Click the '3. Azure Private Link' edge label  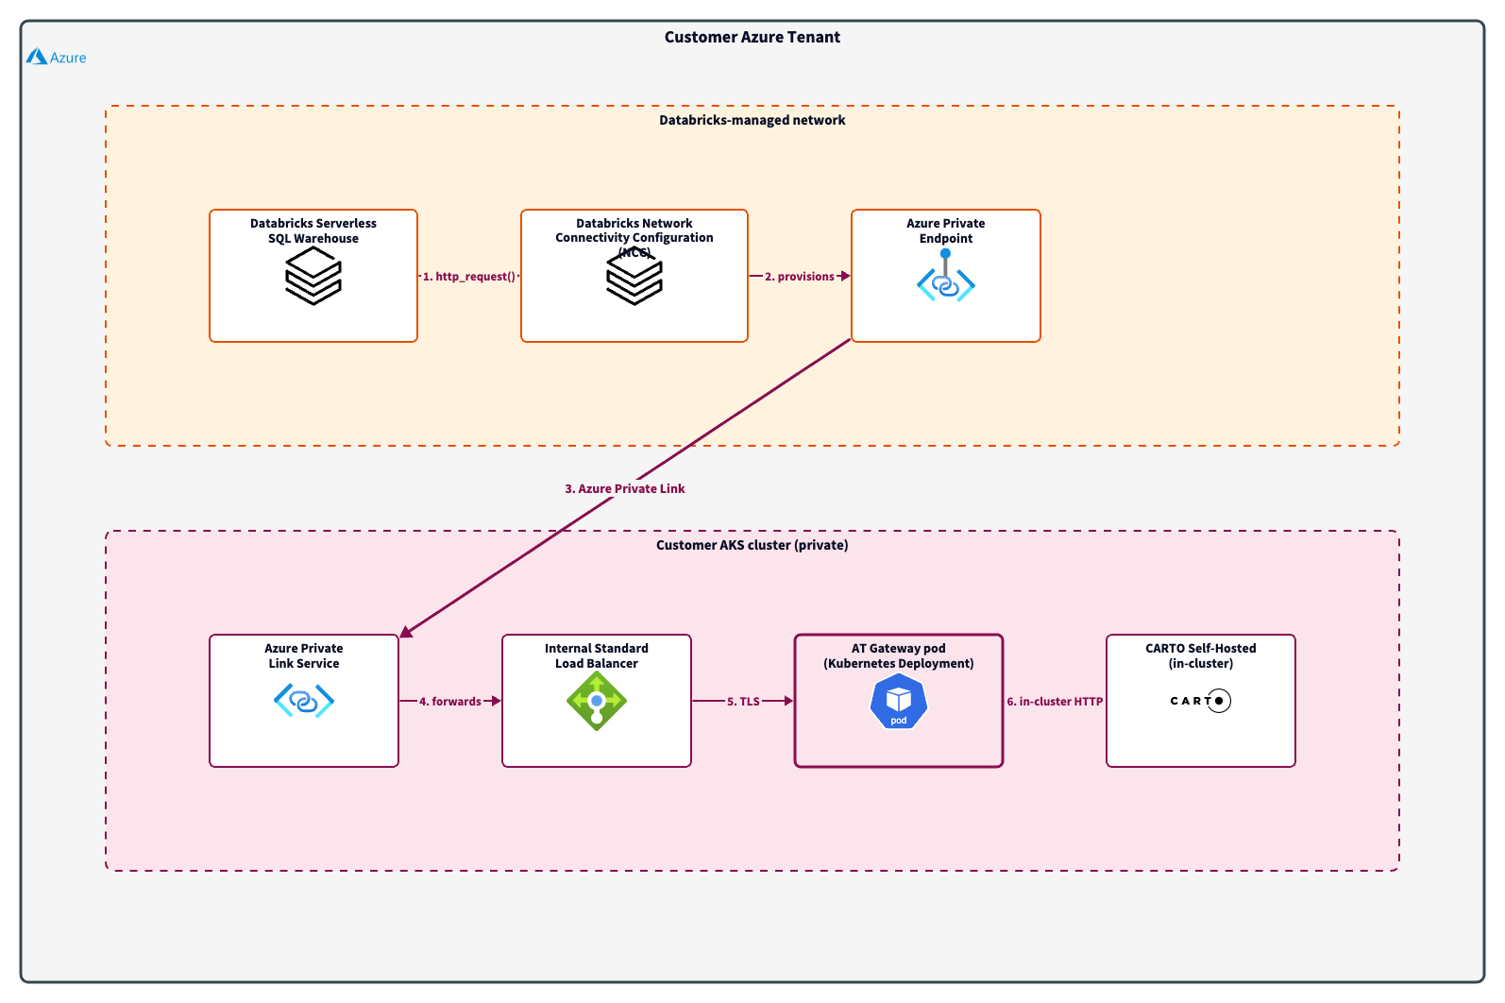pyautogui.click(x=625, y=488)
